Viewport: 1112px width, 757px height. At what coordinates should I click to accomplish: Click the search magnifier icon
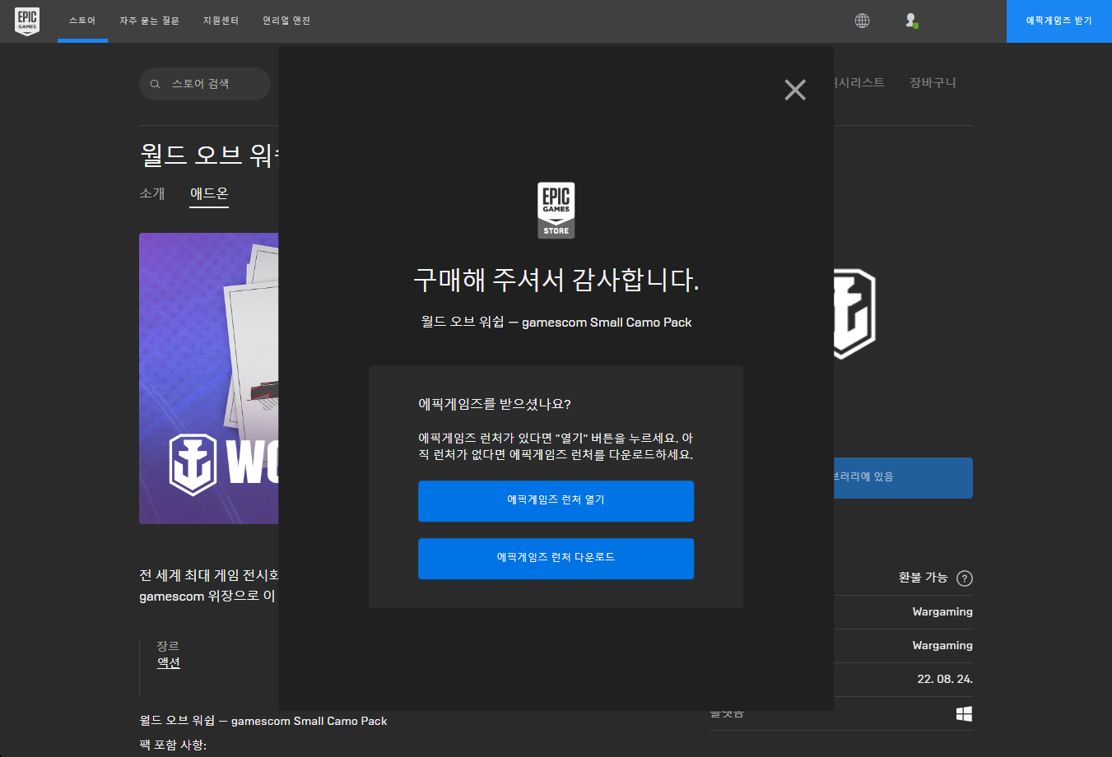pyautogui.click(x=155, y=84)
